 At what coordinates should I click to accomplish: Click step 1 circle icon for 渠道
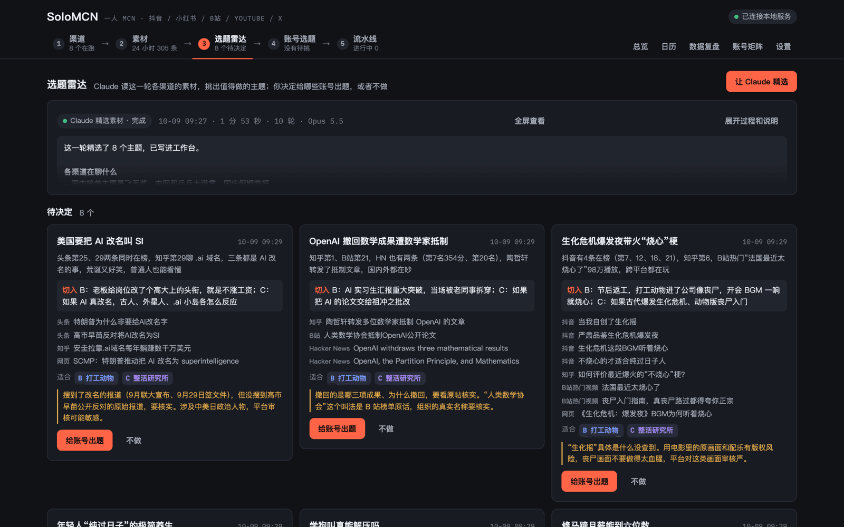(59, 44)
